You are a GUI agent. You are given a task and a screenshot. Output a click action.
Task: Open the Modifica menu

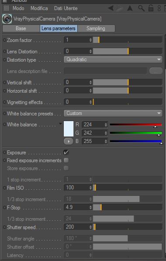pos(39,8)
